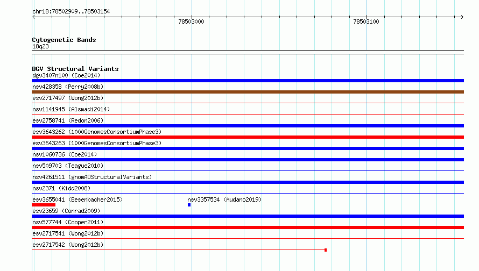
Task: Open esv2758741 (Redon2006) label
Action: (x=68, y=120)
